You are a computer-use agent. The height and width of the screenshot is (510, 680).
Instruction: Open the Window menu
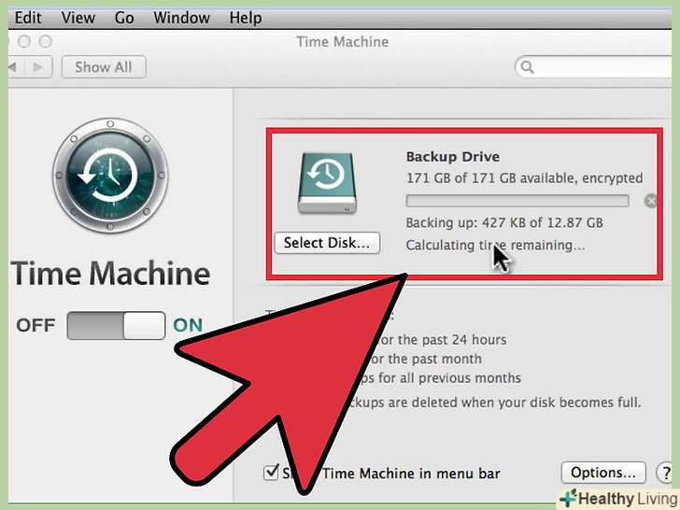click(x=182, y=18)
